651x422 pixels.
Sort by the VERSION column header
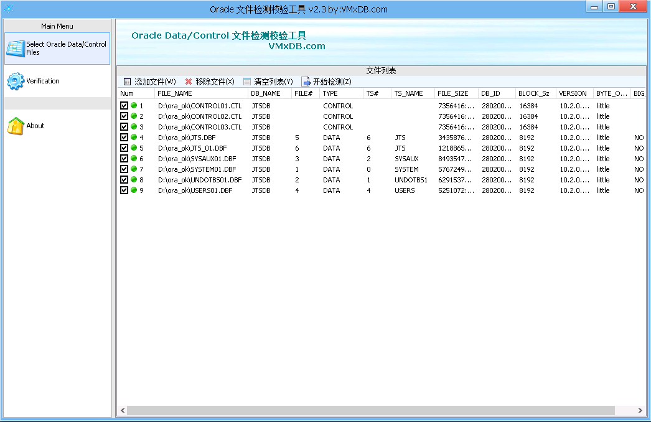574,93
